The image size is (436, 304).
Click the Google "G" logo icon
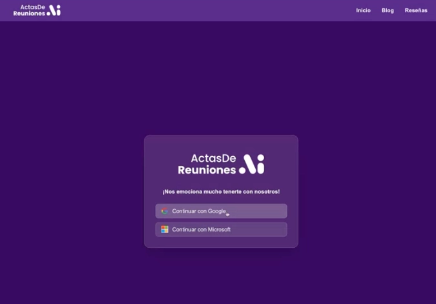(x=165, y=211)
